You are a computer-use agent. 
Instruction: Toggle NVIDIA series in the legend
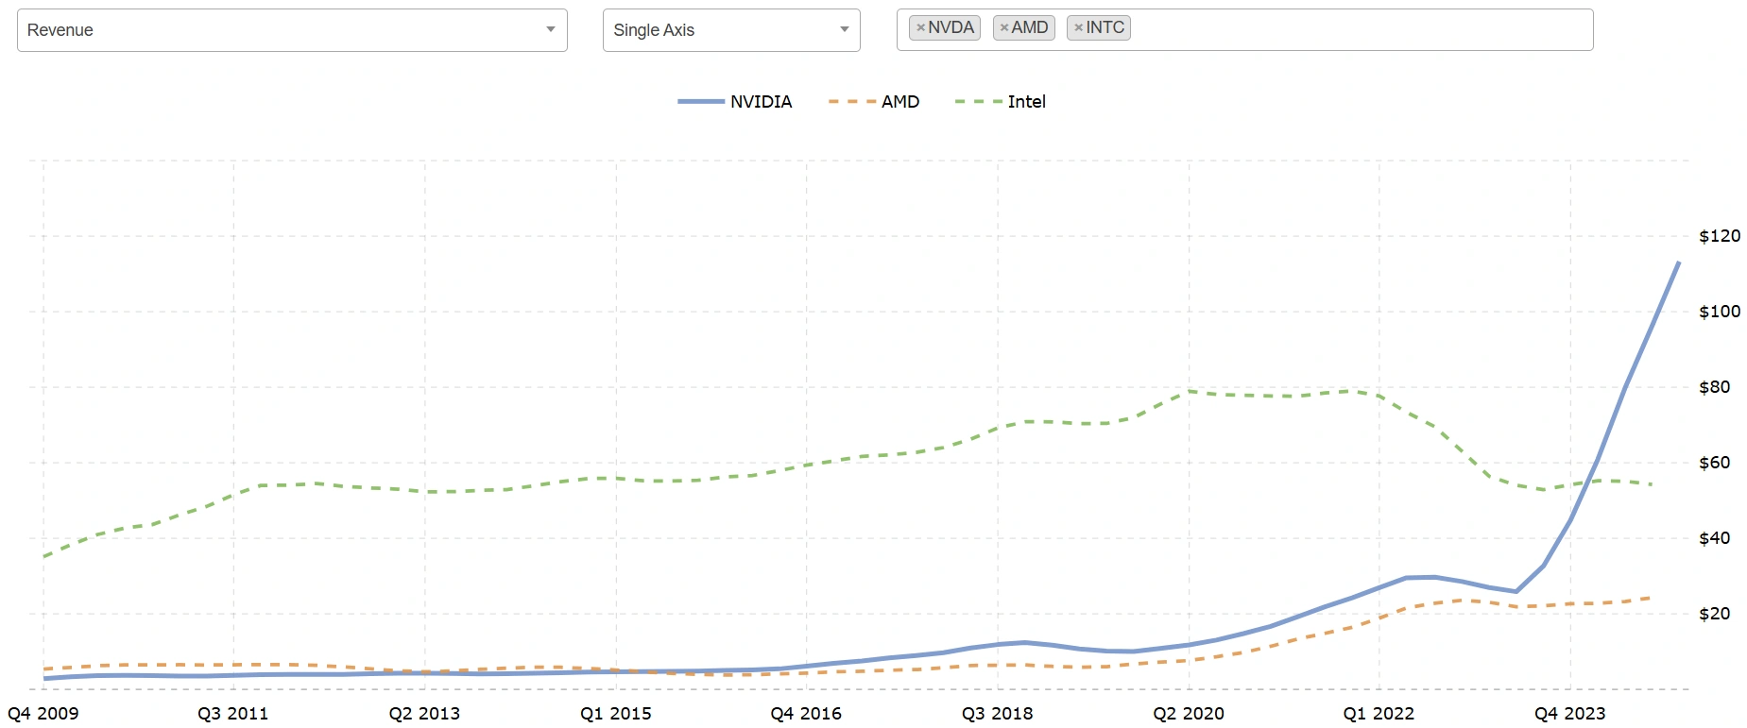point(735,102)
